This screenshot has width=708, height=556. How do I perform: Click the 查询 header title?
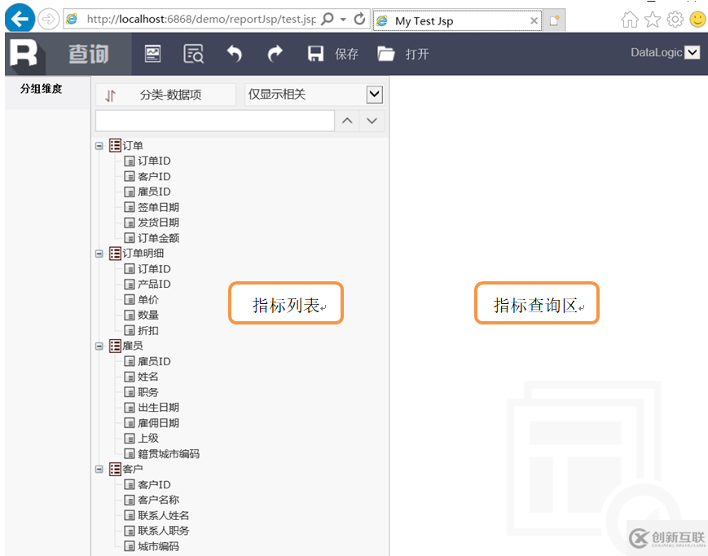89,54
